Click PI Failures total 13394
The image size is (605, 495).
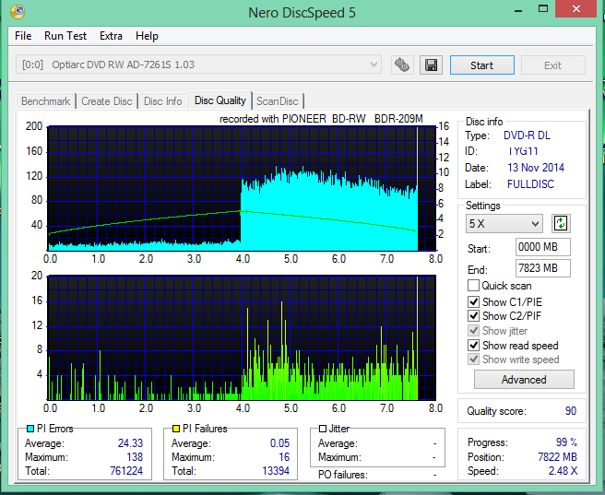pyautogui.click(x=276, y=471)
